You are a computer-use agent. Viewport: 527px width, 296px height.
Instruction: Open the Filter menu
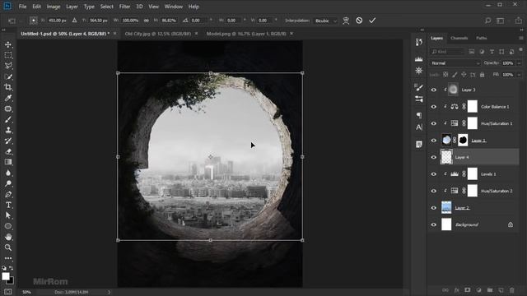[x=124, y=7]
